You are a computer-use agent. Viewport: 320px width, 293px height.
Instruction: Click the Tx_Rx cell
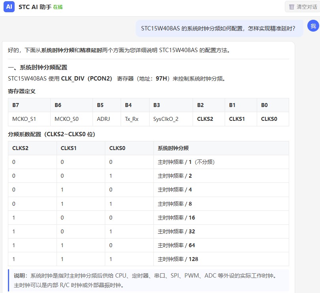coord(135,119)
